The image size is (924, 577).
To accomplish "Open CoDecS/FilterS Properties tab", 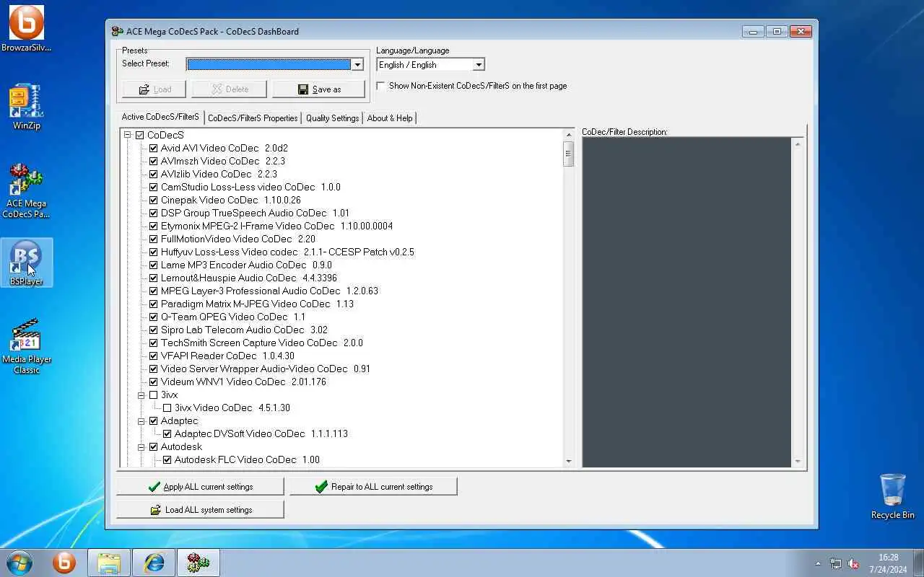I will [x=253, y=118].
